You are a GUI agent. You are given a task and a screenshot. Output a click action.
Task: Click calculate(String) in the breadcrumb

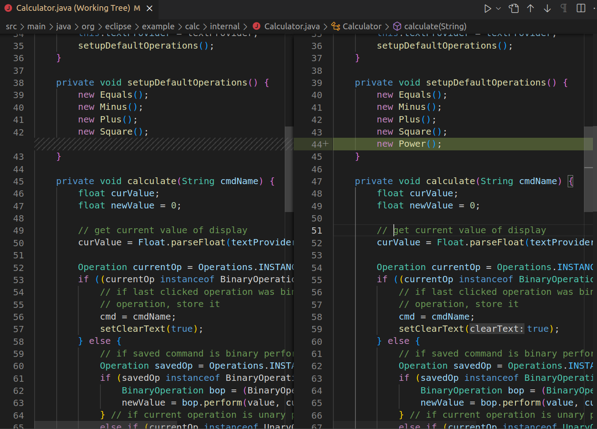pyautogui.click(x=435, y=26)
